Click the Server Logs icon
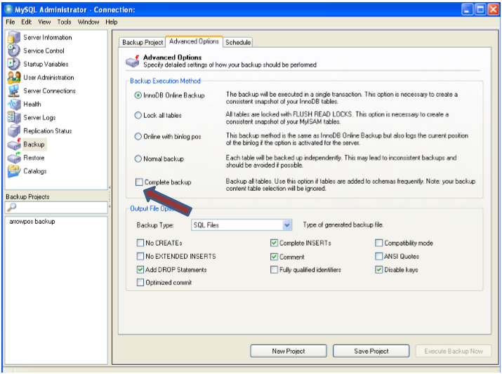This screenshot has width=502, height=374. pos(14,117)
